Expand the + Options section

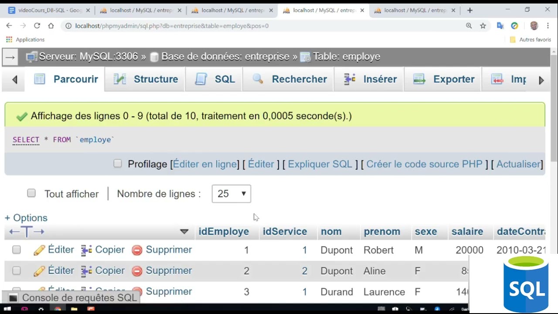click(x=26, y=218)
